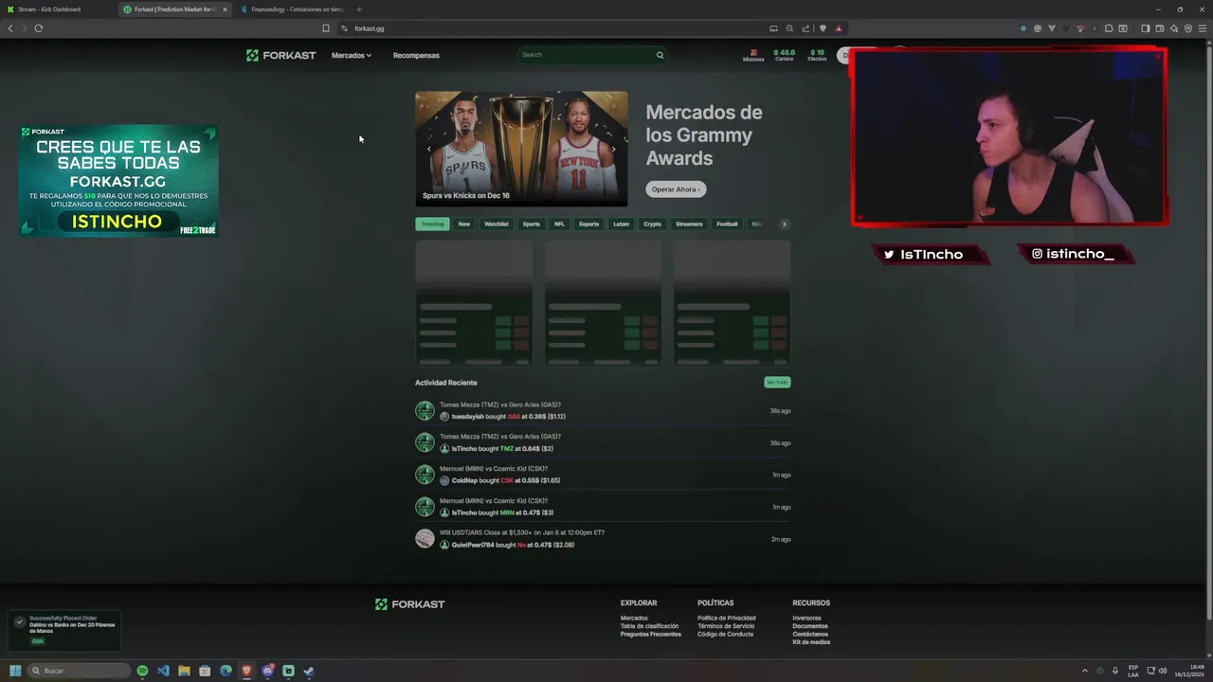This screenshot has width=1213, height=682.
Task: Go to next banner slide
Action: (613, 149)
